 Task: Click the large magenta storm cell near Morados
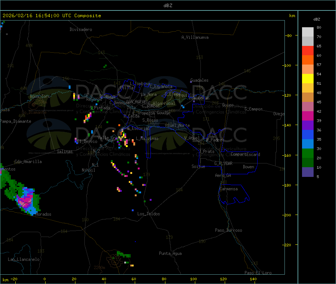click(x=26, y=200)
